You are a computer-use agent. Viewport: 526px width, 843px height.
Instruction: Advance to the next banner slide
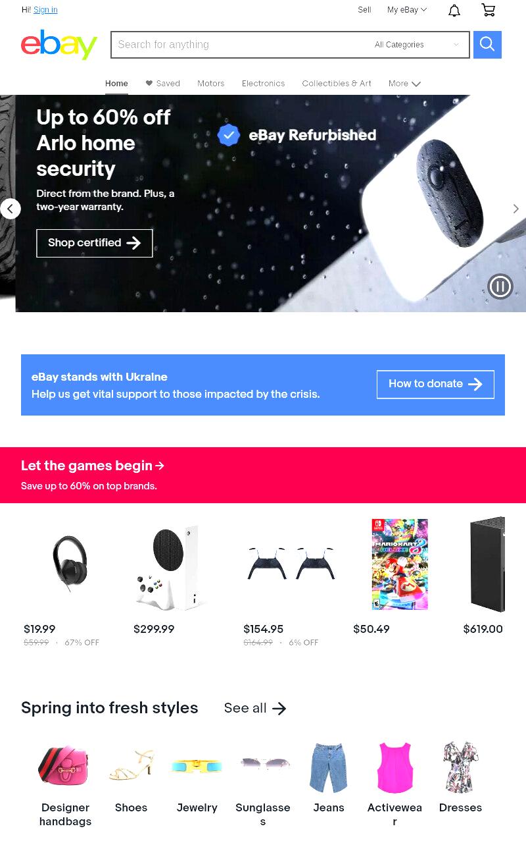click(x=515, y=209)
